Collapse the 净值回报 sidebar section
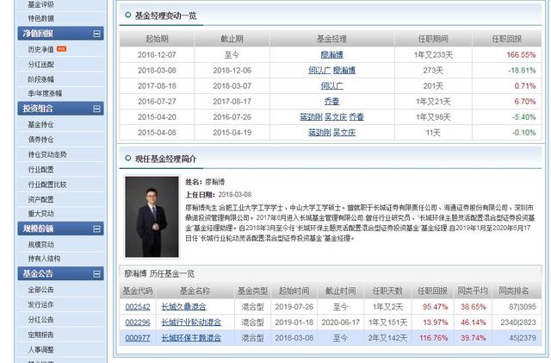The image size is (551, 363). point(96,34)
